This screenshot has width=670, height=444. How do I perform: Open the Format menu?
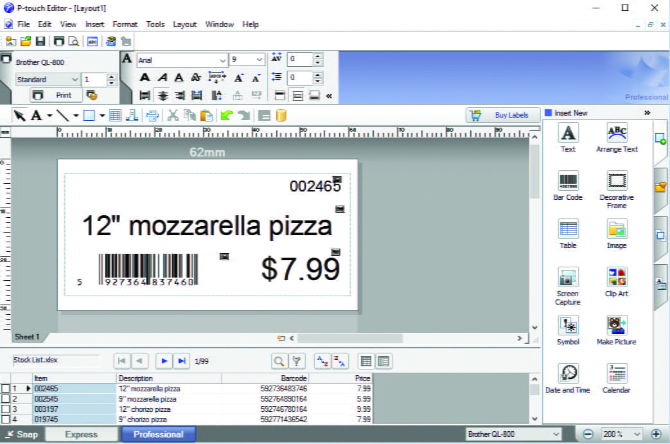point(125,24)
